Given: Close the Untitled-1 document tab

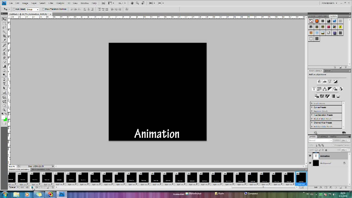Looking at the screenshot, I should click(50, 14).
